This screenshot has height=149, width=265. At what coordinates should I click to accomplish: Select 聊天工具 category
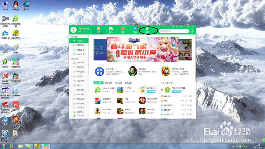tap(79, 72)
